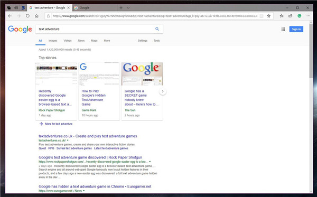Reload the page with the refresh icon
Image resolution: width=317 pixels, height=197 pixels.
point(27,16)
